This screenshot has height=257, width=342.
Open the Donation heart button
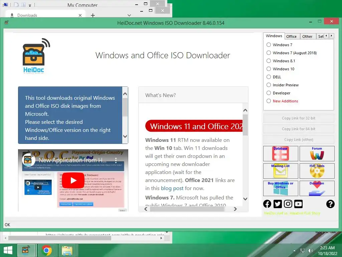pos(317,188)
